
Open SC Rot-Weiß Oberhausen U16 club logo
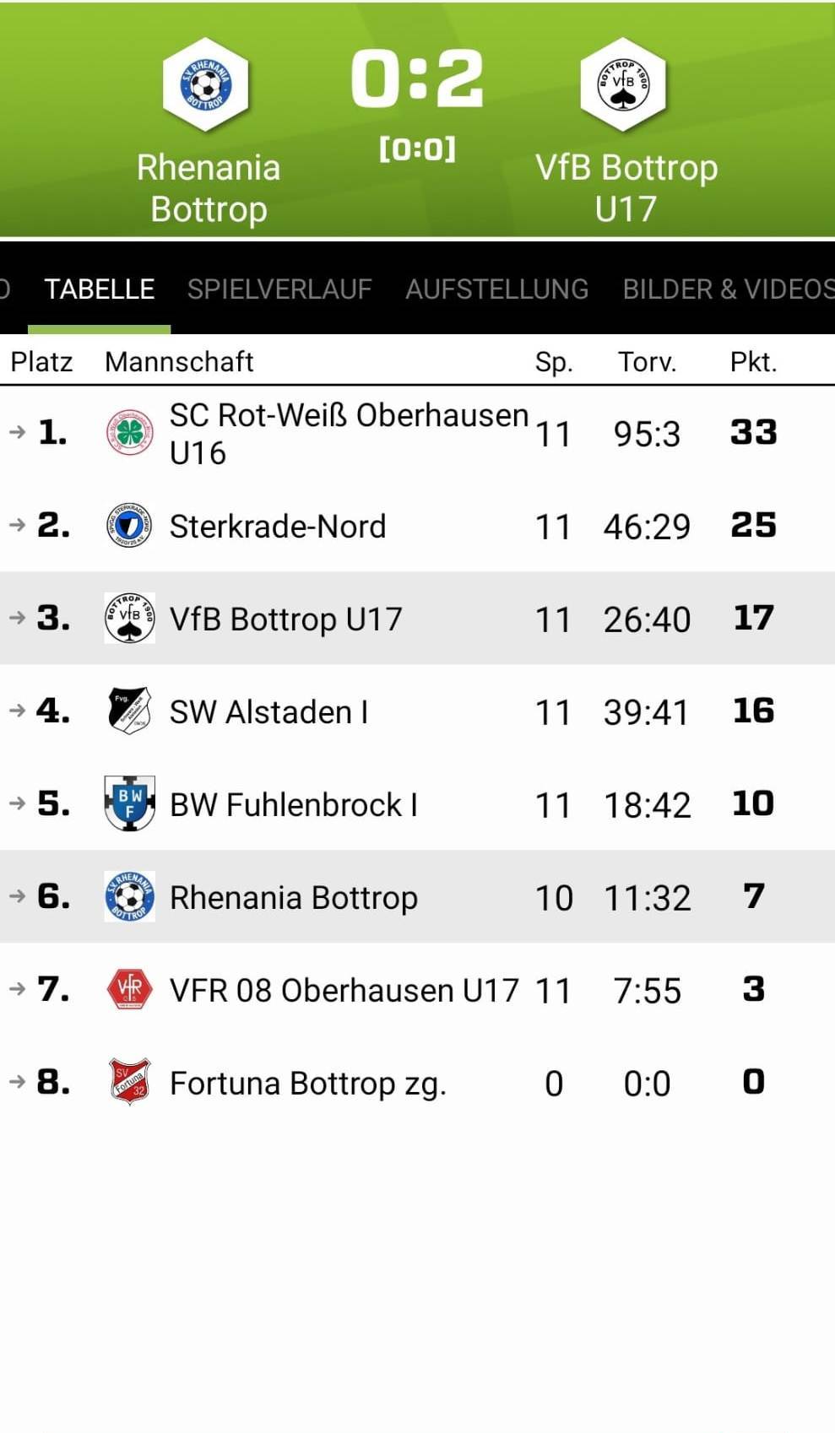[130, 433]
